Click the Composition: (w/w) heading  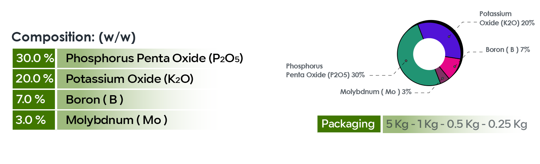[74, 37]
